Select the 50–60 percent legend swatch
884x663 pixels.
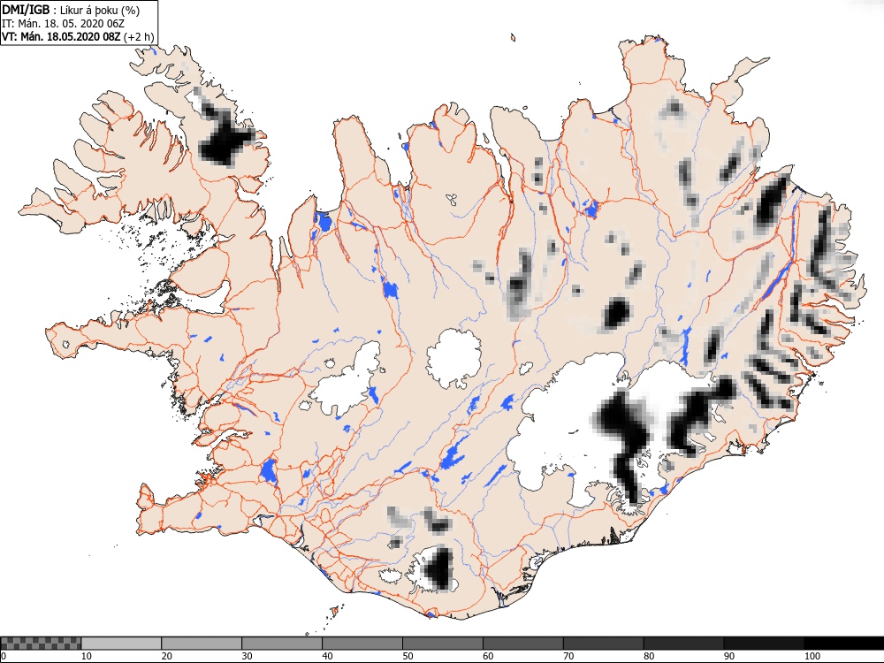443,644
